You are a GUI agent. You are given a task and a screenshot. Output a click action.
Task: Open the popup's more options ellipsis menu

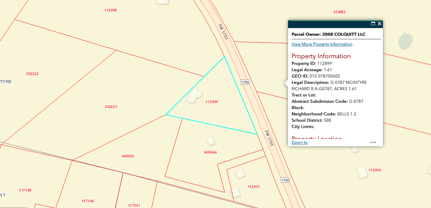pos(373,142)
